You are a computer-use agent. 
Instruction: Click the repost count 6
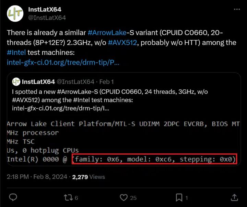pos(76,198)
